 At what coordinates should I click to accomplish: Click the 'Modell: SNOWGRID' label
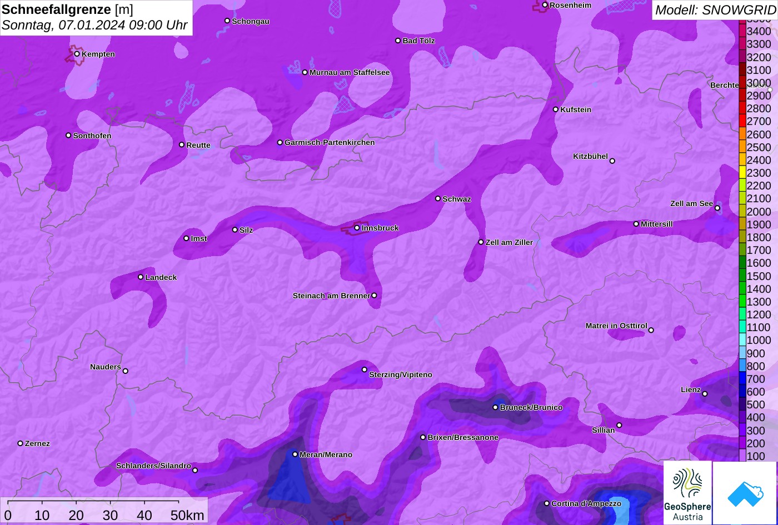(715, 9)
